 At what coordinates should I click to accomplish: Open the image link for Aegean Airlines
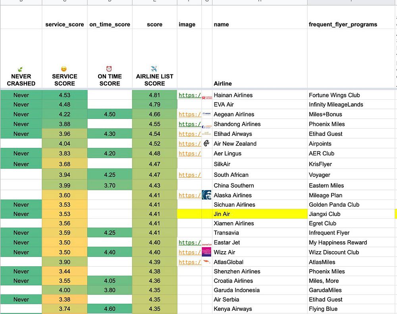190,114
